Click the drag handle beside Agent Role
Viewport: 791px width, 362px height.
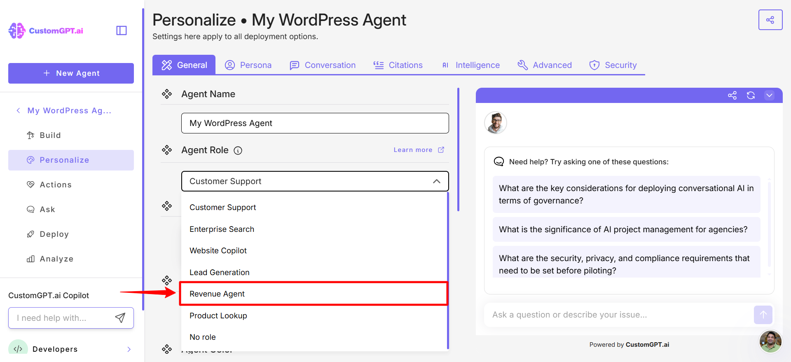tap(167, 150)
